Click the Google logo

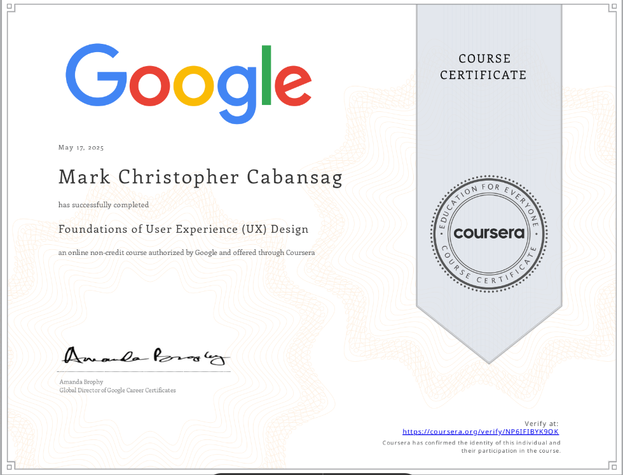pos(188,84)
